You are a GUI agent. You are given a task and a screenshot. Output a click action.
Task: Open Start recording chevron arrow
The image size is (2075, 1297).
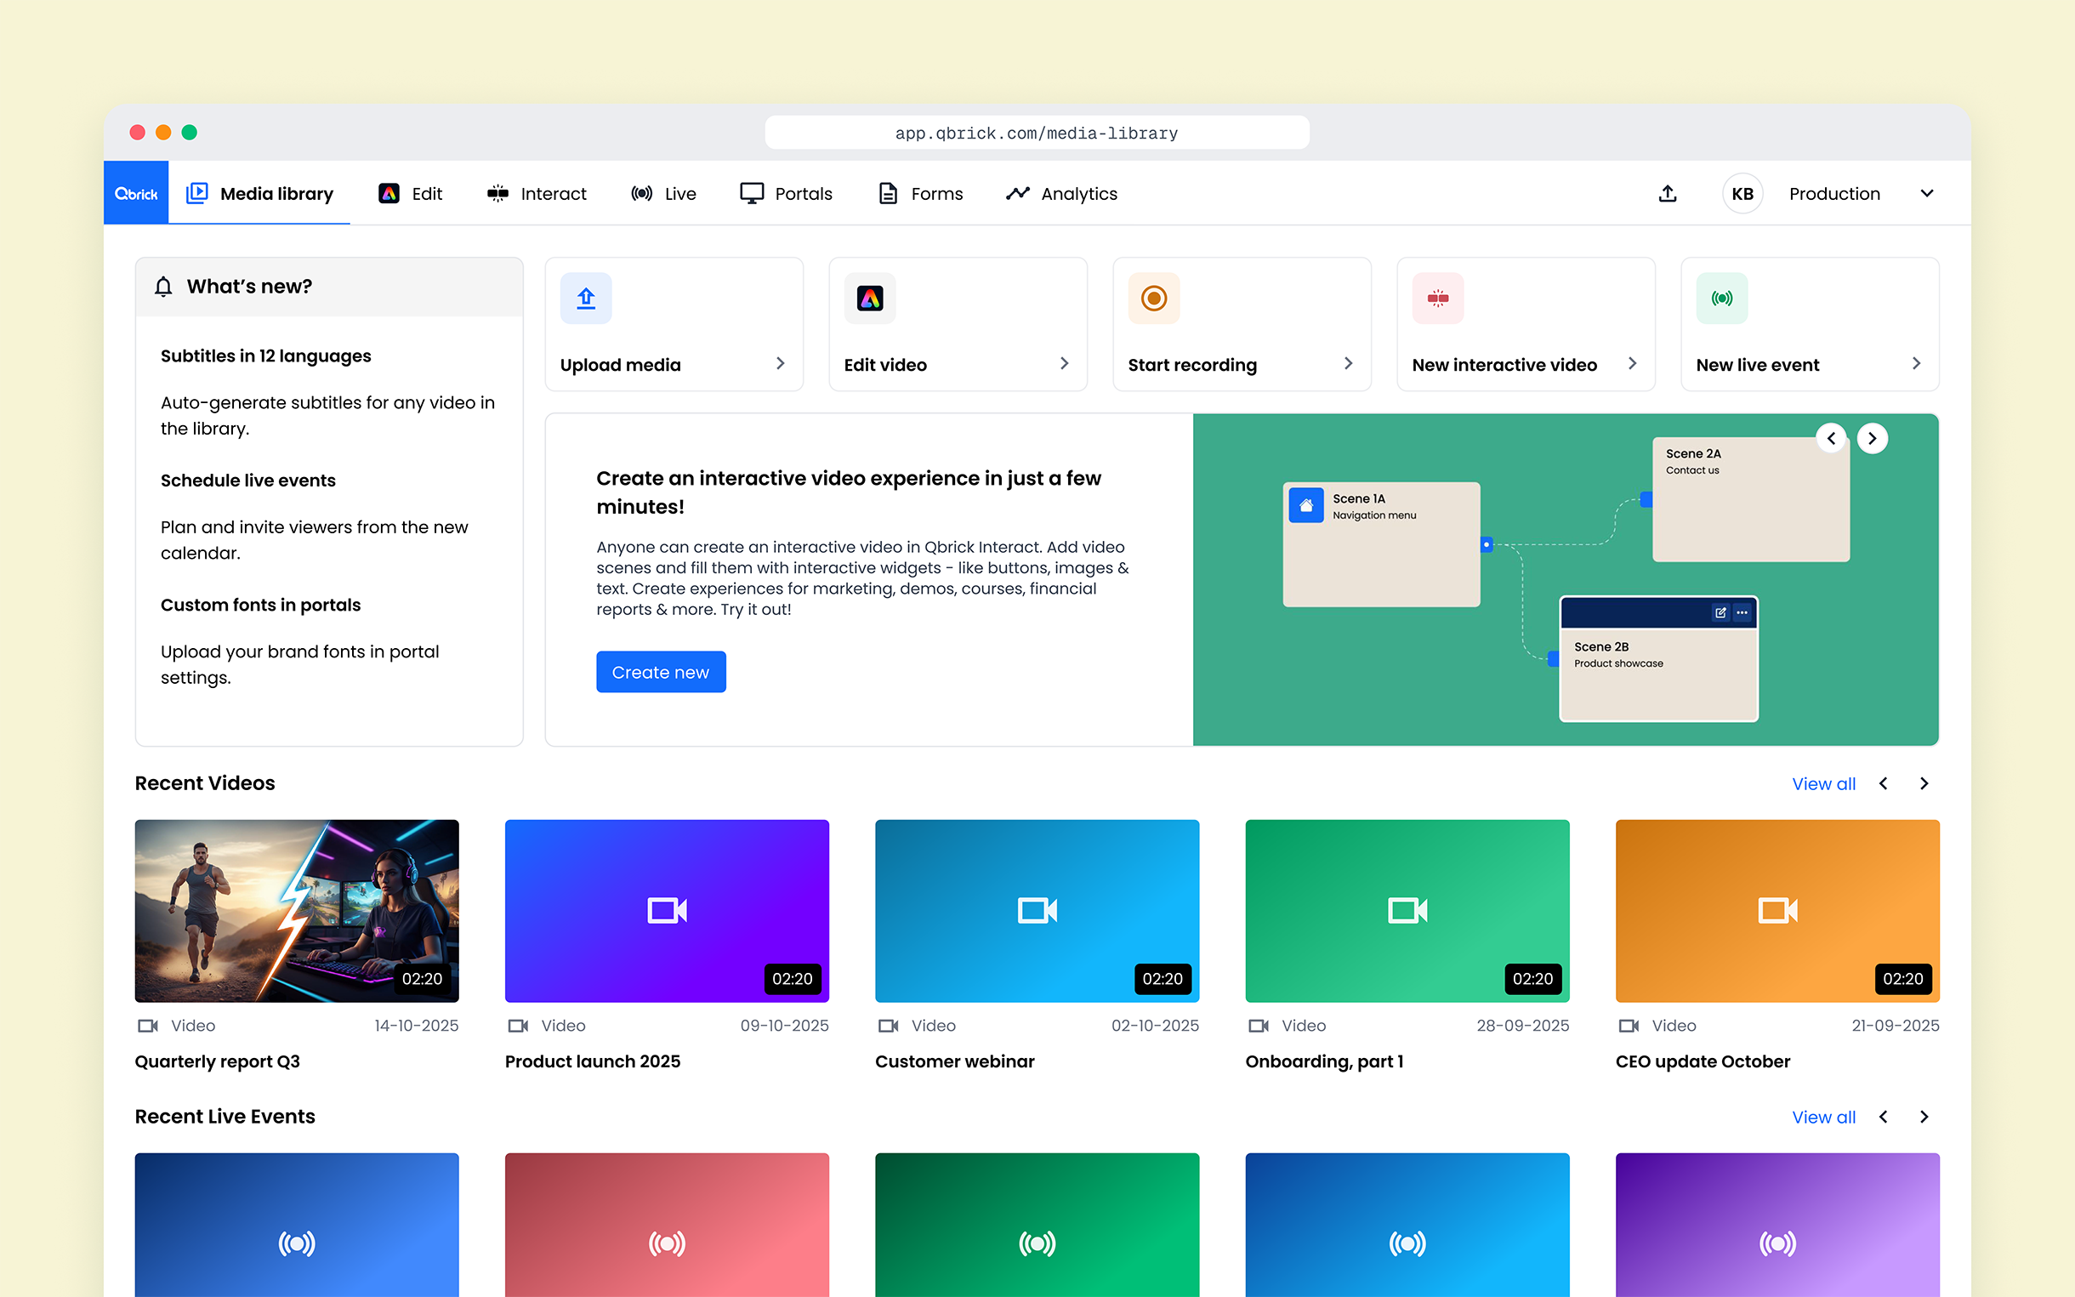tap(1348, 364)
